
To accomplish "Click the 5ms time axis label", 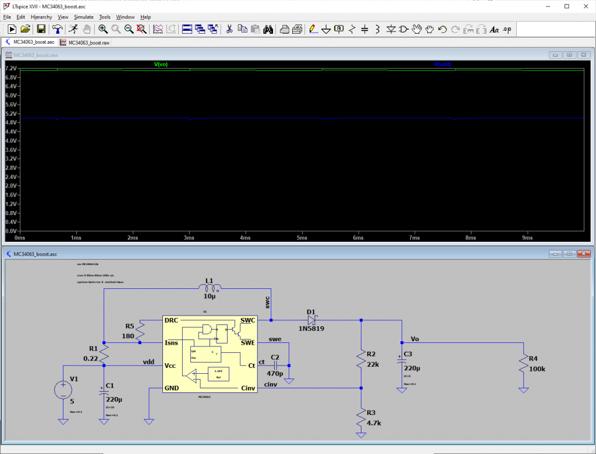I will pos(302,238).
